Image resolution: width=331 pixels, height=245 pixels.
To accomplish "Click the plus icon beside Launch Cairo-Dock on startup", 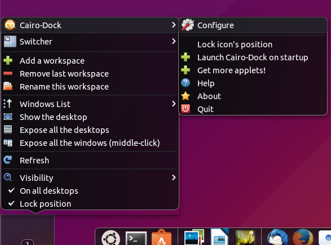I will click(186, 57).
